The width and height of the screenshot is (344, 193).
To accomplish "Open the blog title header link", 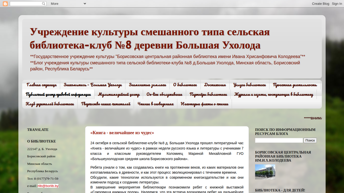I will click(150, 38).
